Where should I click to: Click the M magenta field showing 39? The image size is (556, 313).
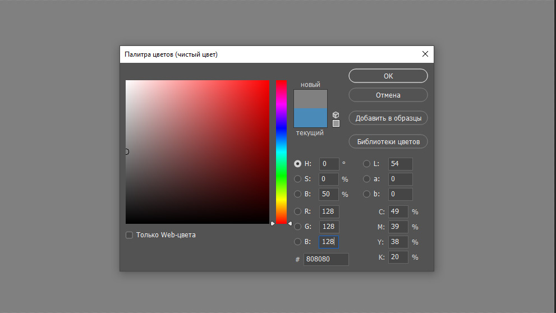pyautogui.click(x=398, y=227)
